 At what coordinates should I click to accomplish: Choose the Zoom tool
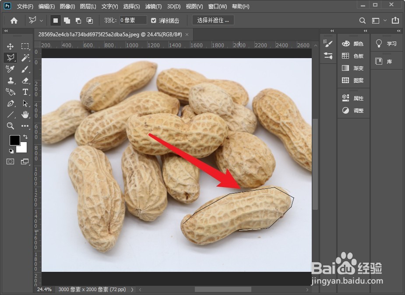click(10, 127)
